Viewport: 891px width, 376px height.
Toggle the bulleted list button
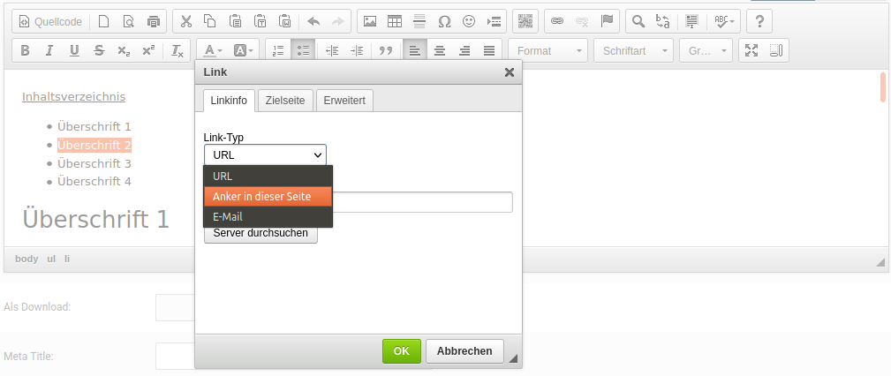tap(302, 50)
